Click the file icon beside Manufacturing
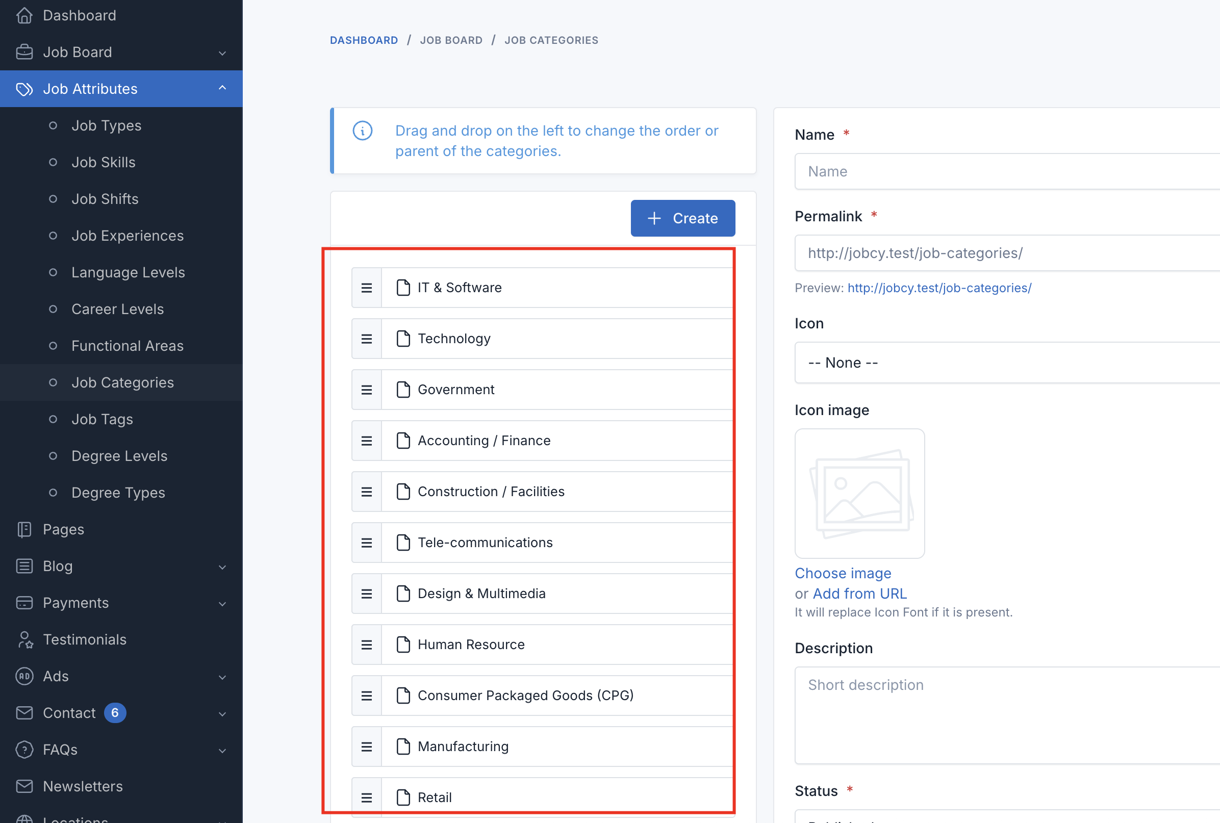This screenshot has height=823, width=1220. (x=403, y=746)
